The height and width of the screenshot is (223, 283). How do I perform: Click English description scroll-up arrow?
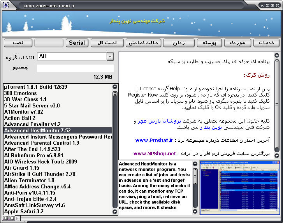[x=195, y=164]
